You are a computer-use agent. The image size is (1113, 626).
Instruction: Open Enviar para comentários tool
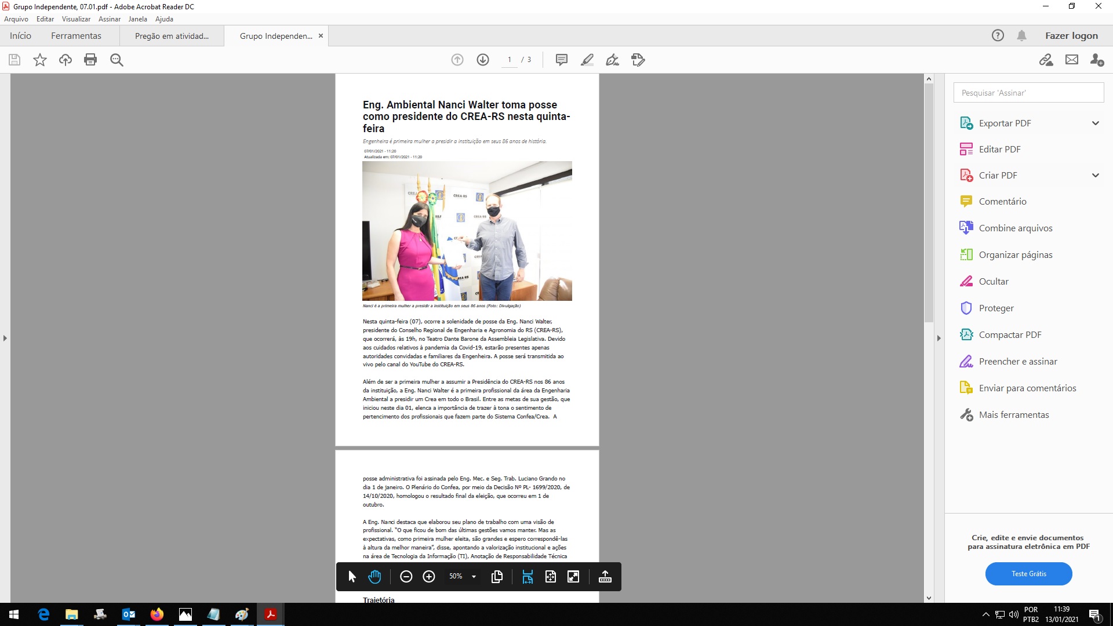click(1027, 388)
